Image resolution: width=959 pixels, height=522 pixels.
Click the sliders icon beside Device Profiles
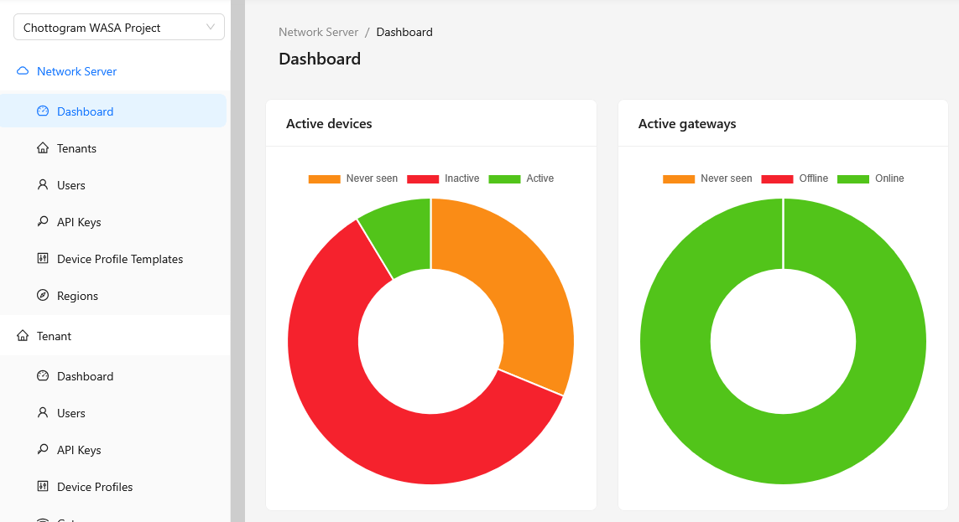tap(43, 486)
